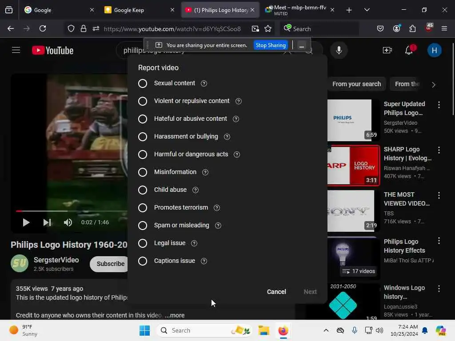Open a new browser tab

(x=349, y=10)
